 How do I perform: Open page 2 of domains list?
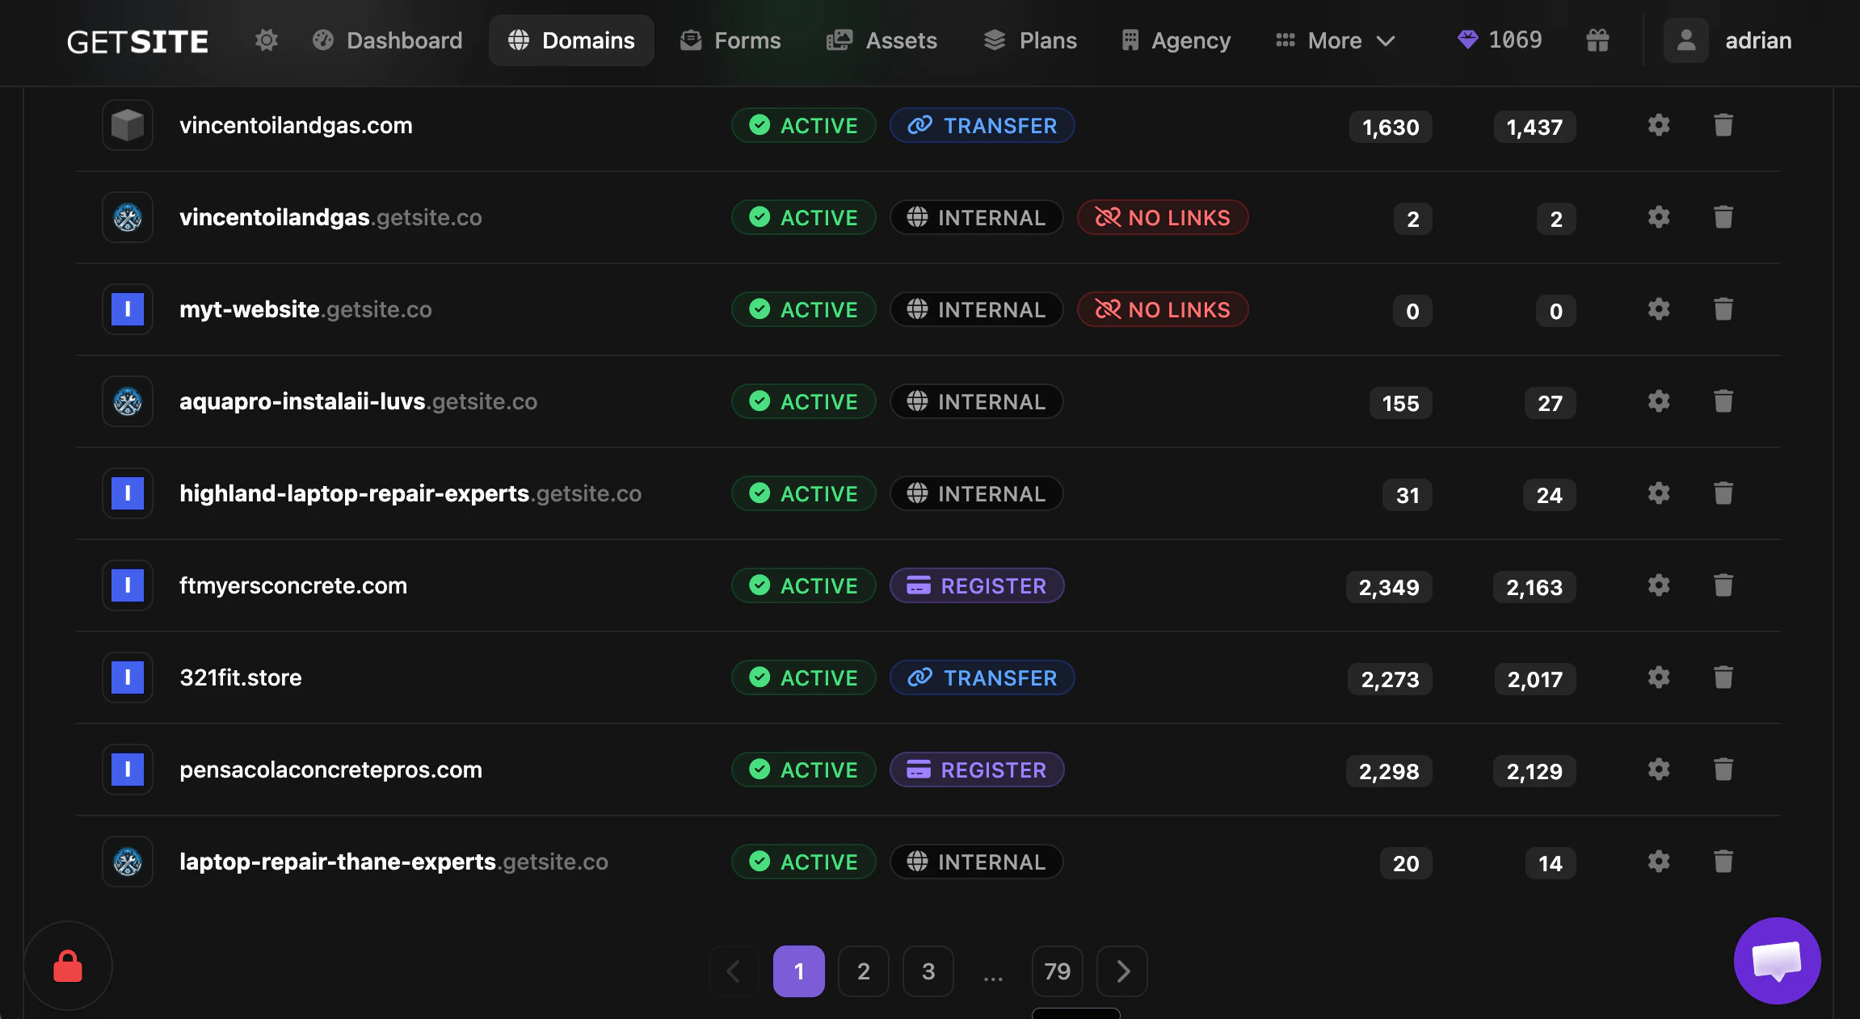click(x=863, y=971)
